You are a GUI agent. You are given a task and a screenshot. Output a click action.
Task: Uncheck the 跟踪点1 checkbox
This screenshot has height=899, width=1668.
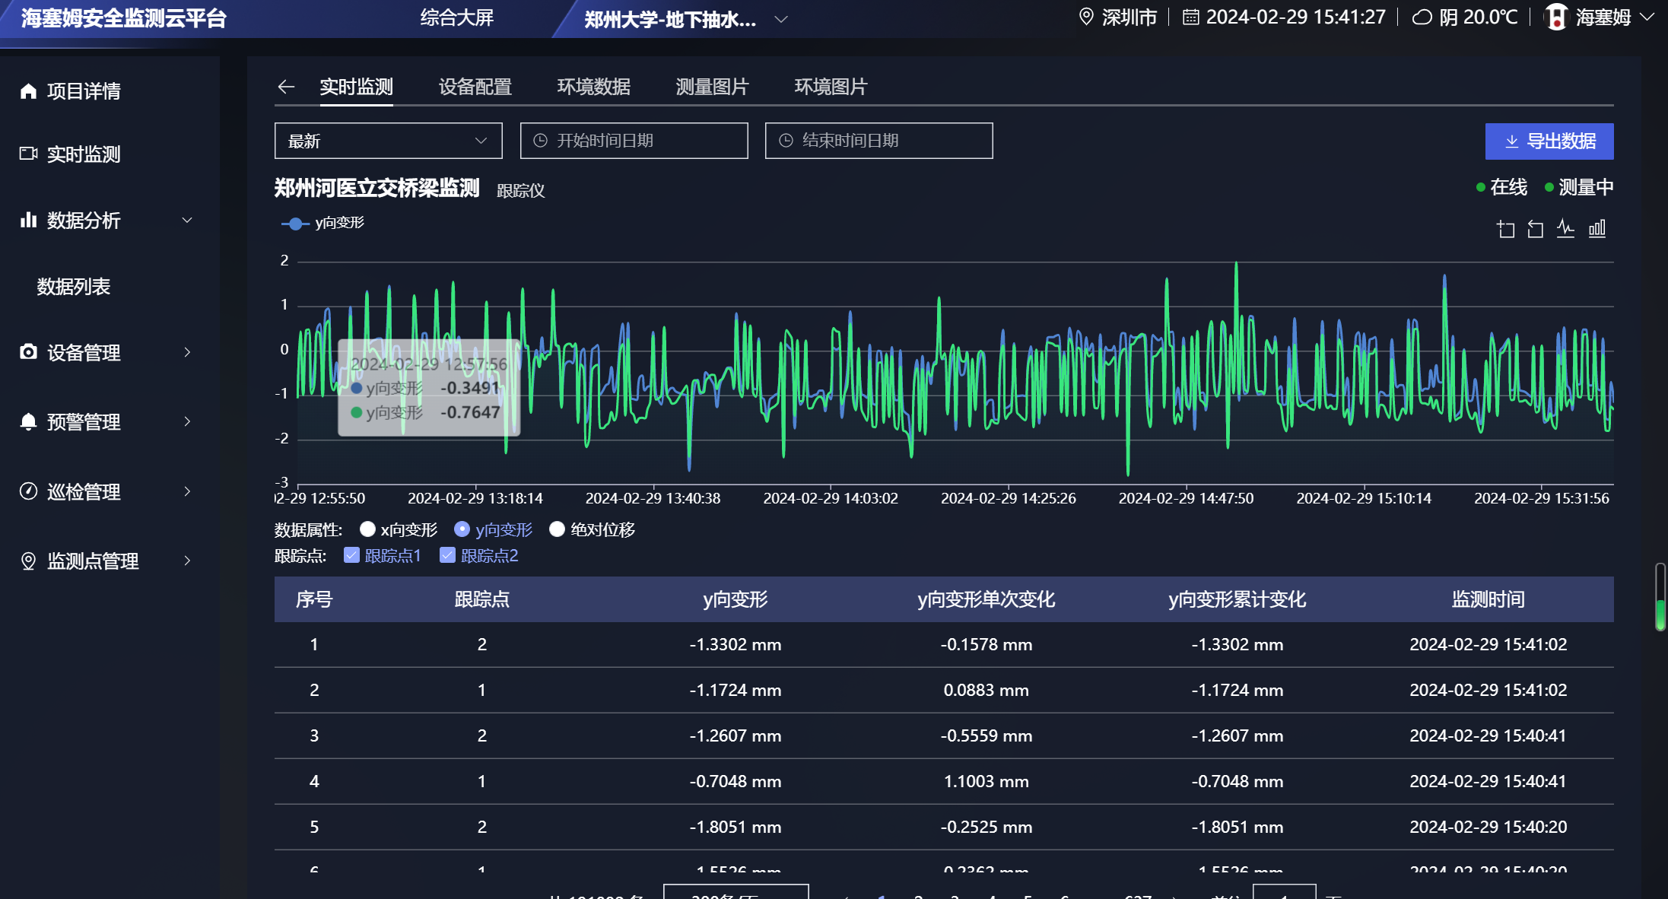point(351,555)
